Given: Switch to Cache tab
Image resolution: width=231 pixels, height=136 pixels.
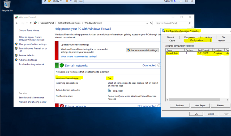Looking at the screenshot, I should [x=172, y=40].
